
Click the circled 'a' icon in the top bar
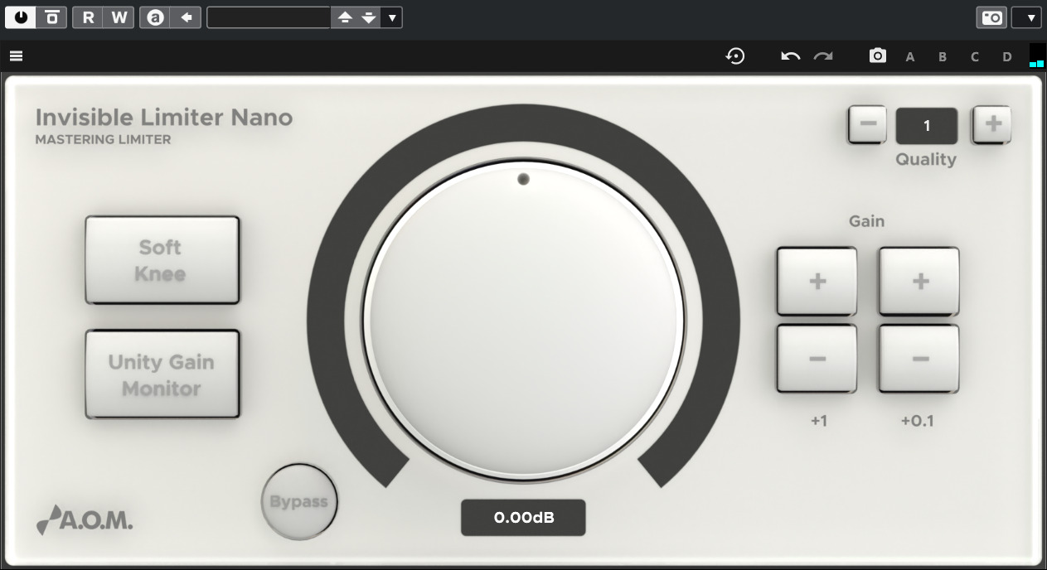[155, 17]
